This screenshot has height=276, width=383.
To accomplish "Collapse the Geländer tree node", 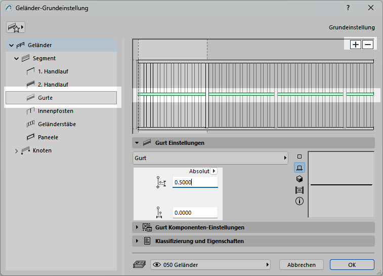I will tap(11, 45).
